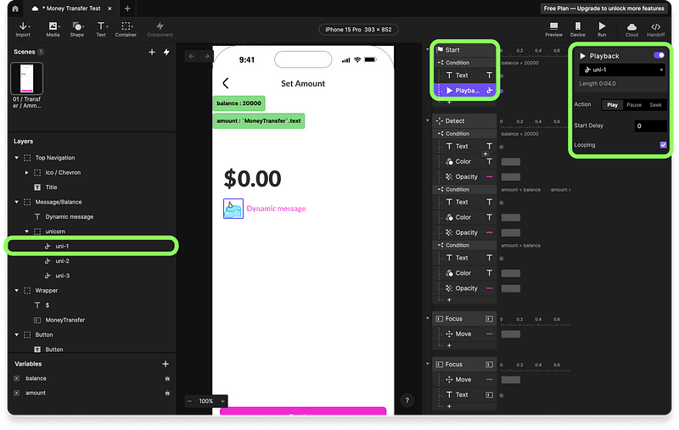Select the Container tool
Viewport: 679px width, 430px height.
126,29
